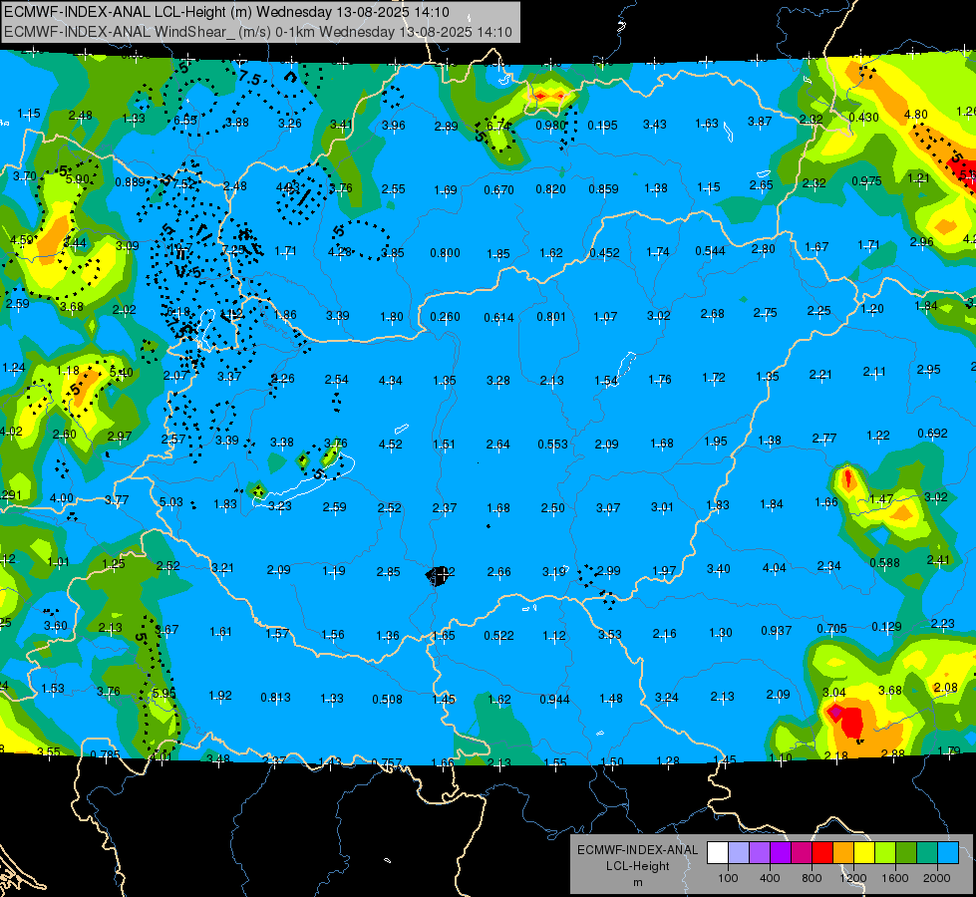Click the wind shear value '5.03'
976x897 pixels.
click(x=171, y=502)
